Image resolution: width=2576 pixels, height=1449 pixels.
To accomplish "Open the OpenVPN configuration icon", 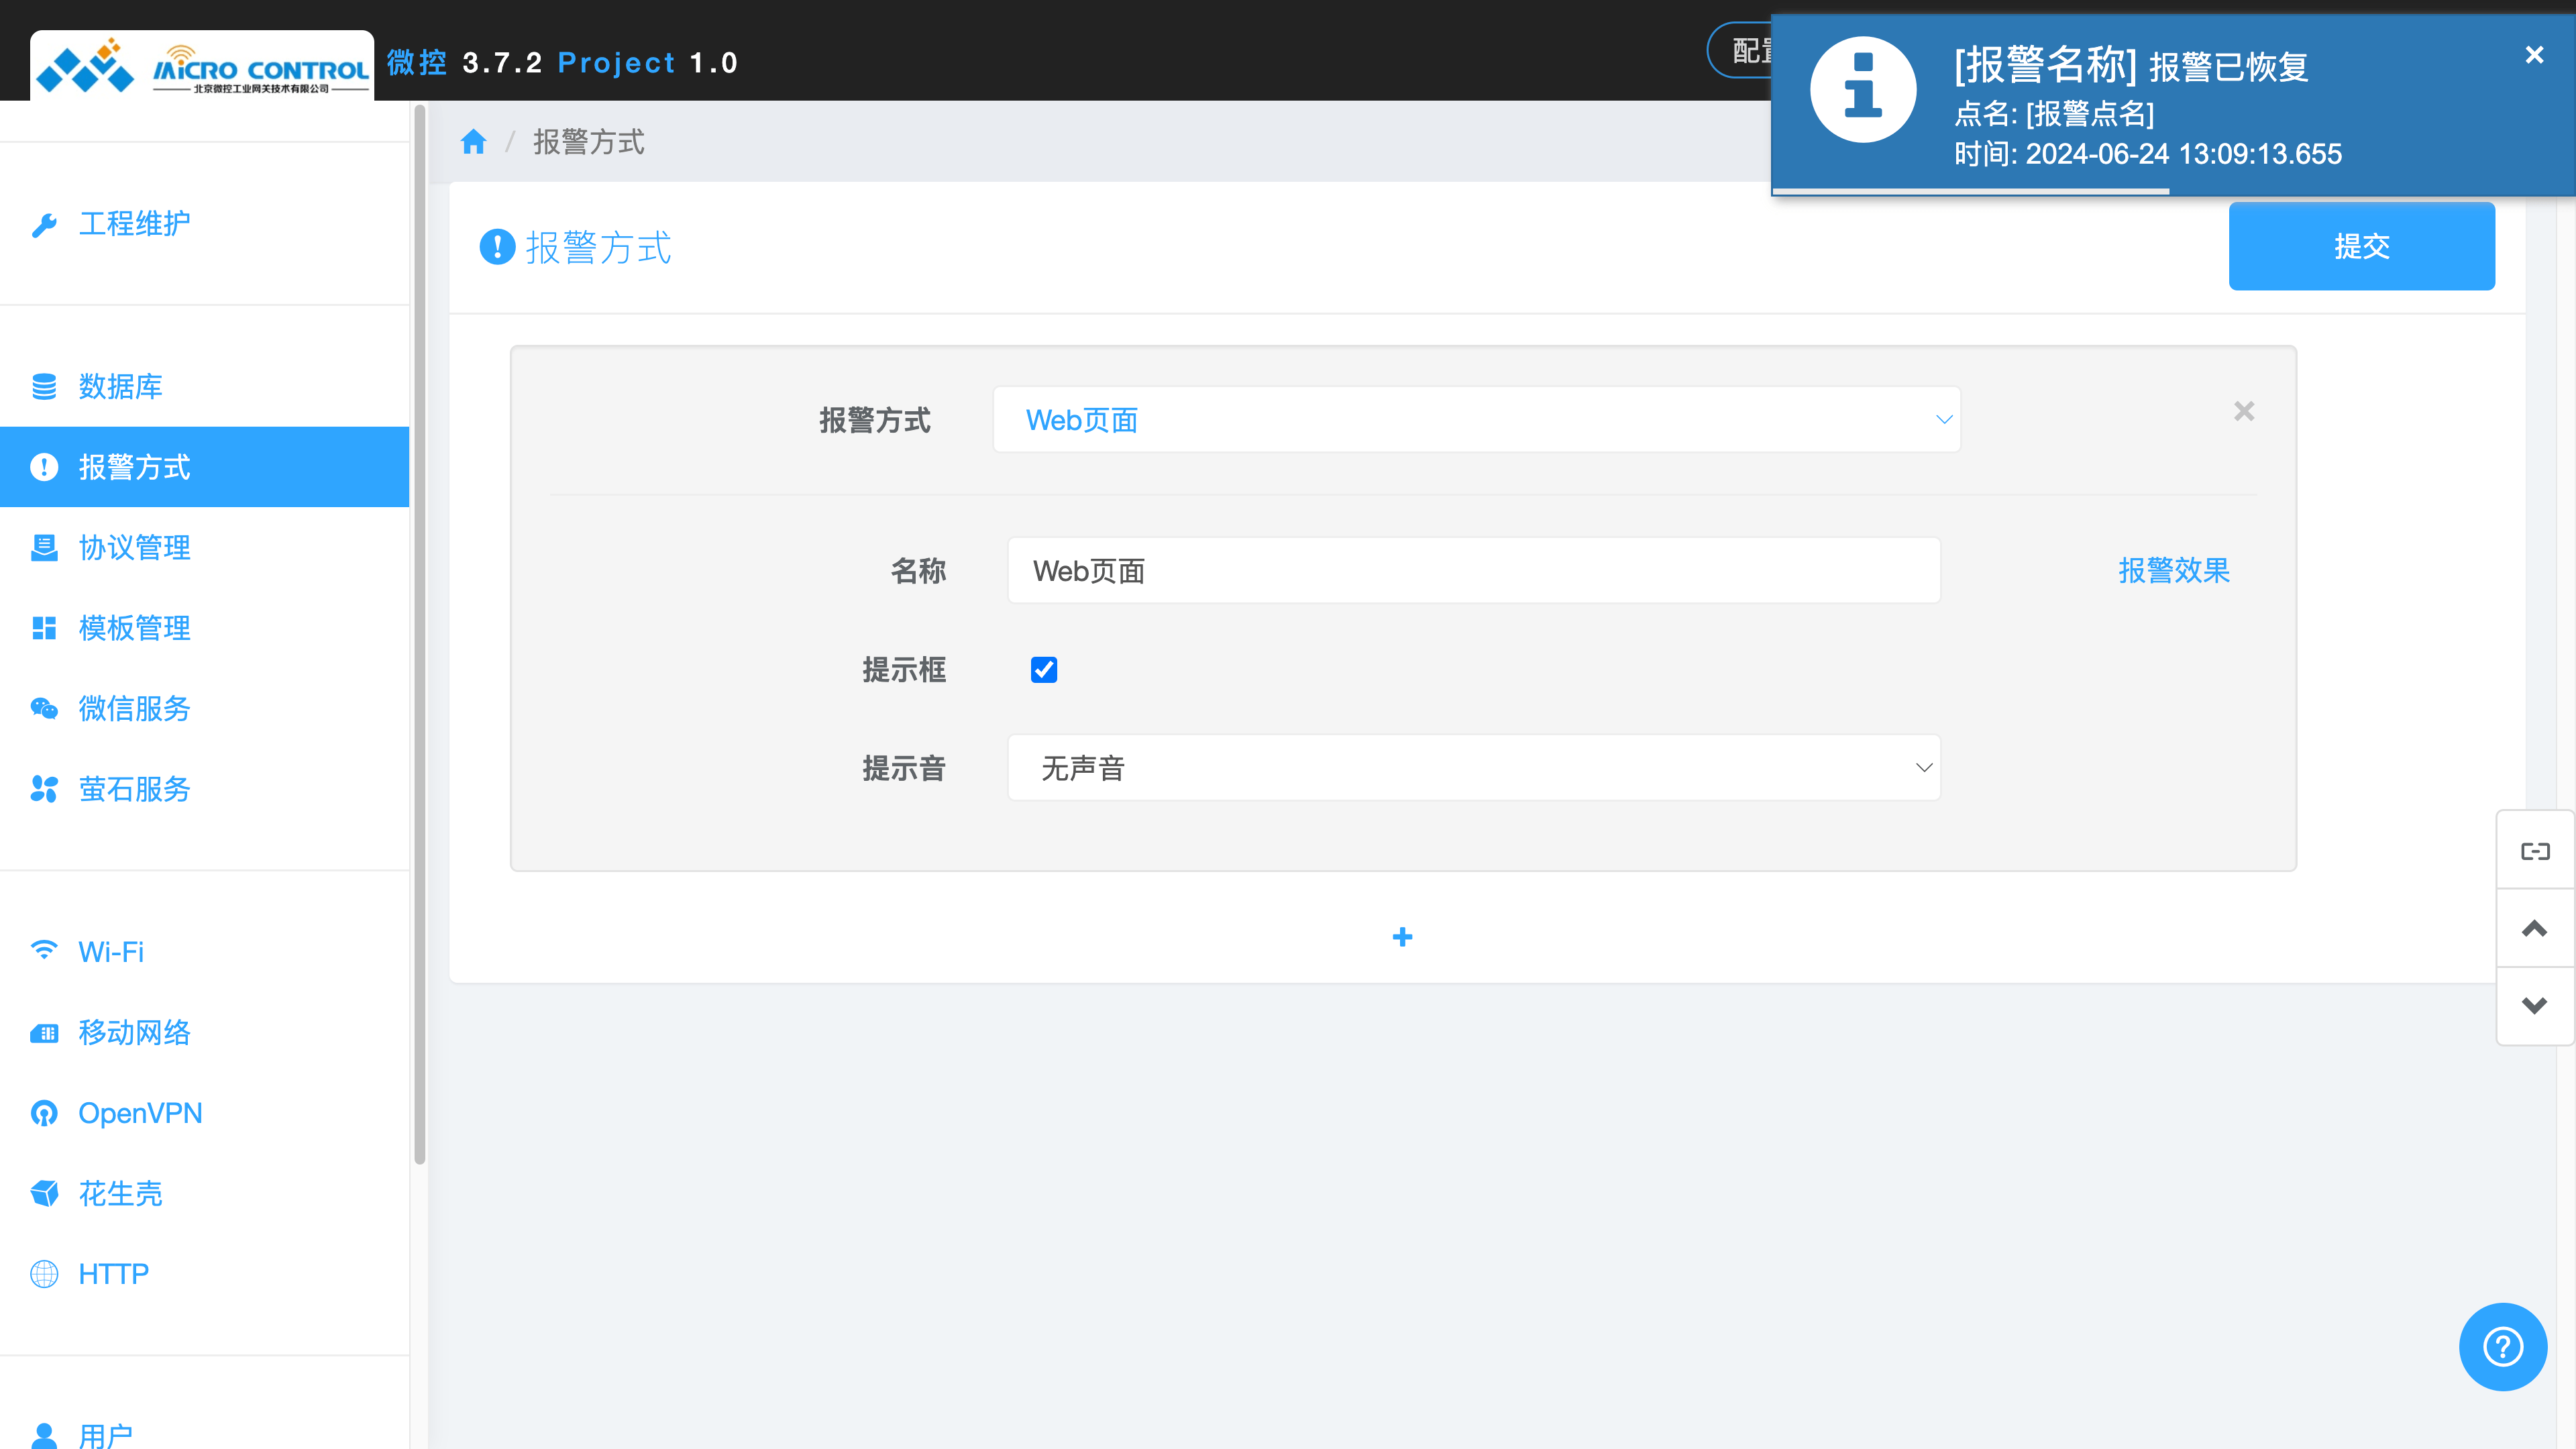I will click(44, 1112).
